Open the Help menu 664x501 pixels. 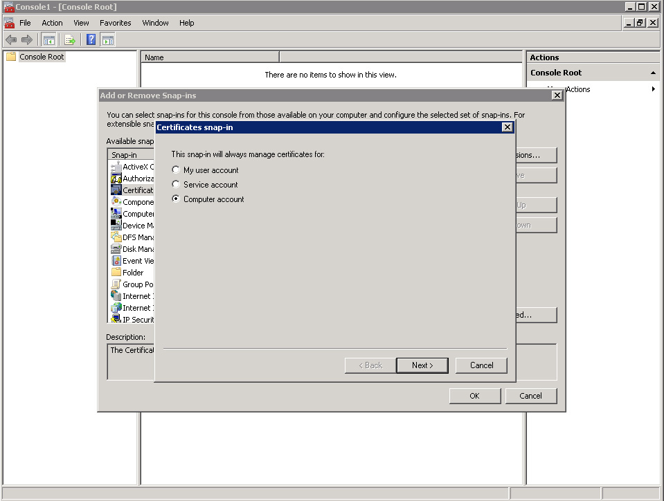point(186,23)
